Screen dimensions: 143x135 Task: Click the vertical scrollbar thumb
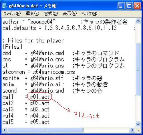(x=138, y=69)
